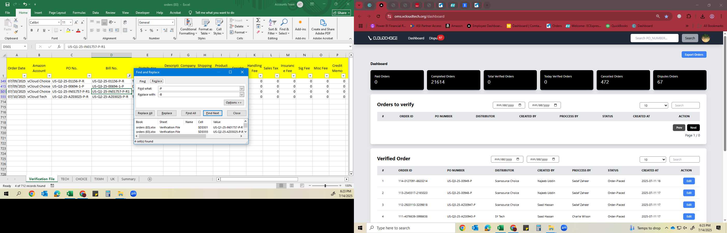
Task: Open the Excel Data ribbon tab
Action: 95,13
